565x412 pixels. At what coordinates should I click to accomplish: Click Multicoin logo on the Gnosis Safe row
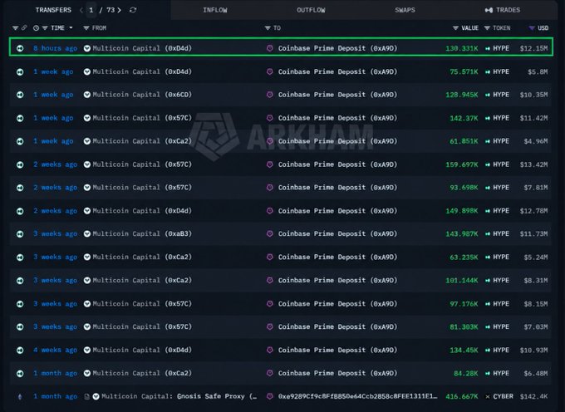[96, 396]
